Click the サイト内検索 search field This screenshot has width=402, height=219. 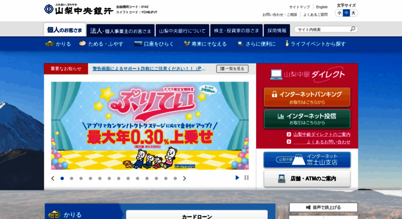(x=323, y=29)
